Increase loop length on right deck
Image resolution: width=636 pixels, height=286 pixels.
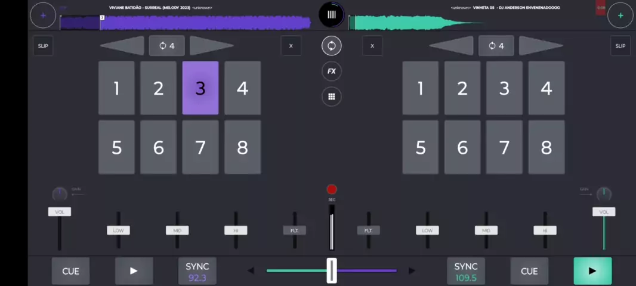(x=540, y=46)
